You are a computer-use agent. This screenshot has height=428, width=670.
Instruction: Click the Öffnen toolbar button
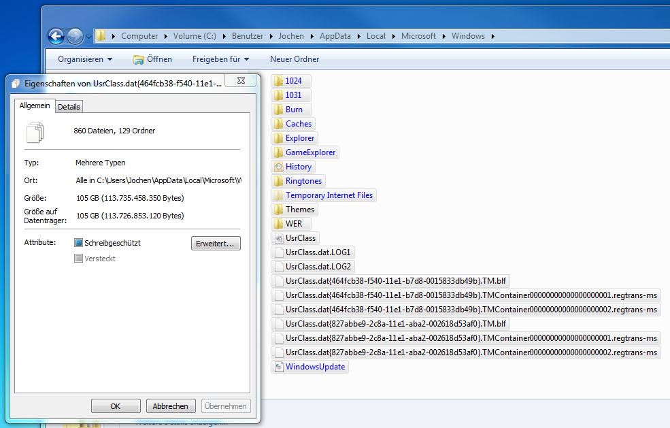(x=152, y=59)
